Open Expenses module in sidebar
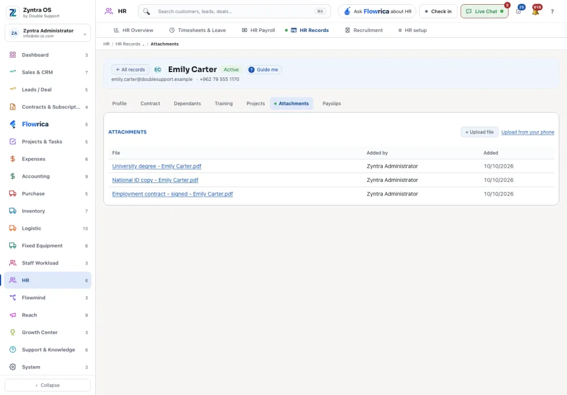Viewport: 567px width, 395px height. (48, 159)
